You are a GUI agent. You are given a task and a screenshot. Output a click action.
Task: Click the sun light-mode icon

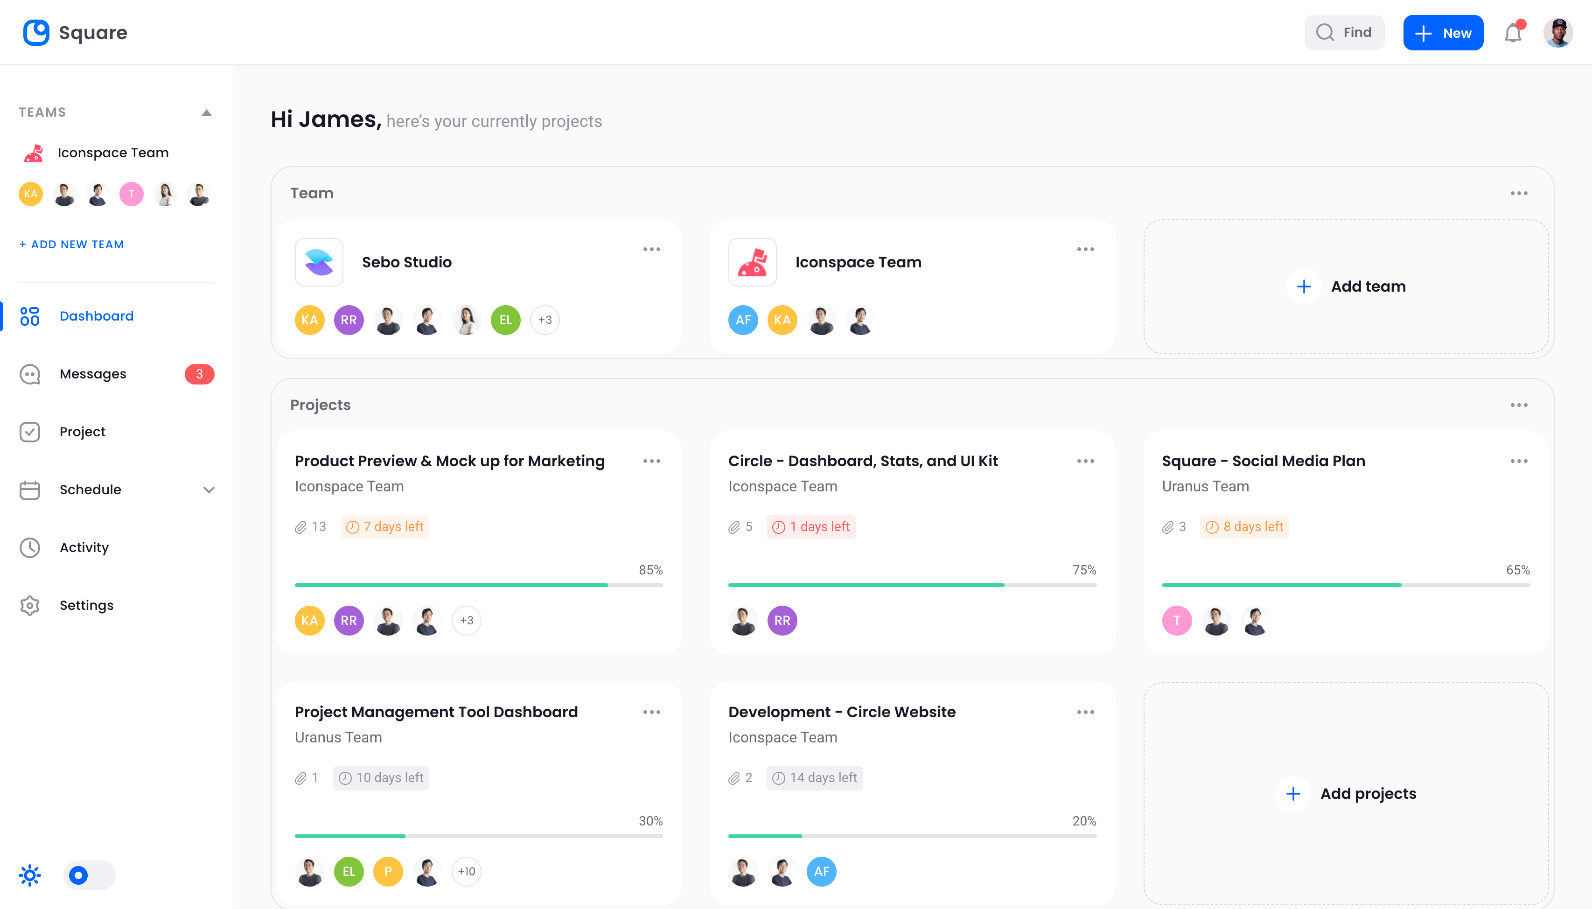coord(30,875)
